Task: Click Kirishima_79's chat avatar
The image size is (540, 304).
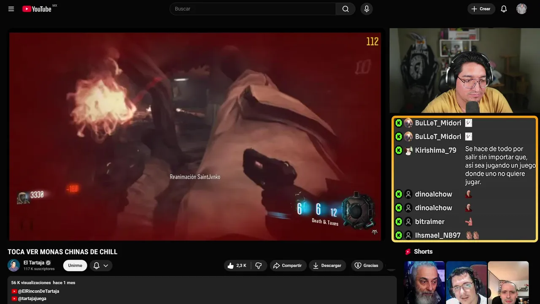Action: click(x=408, y=150)
